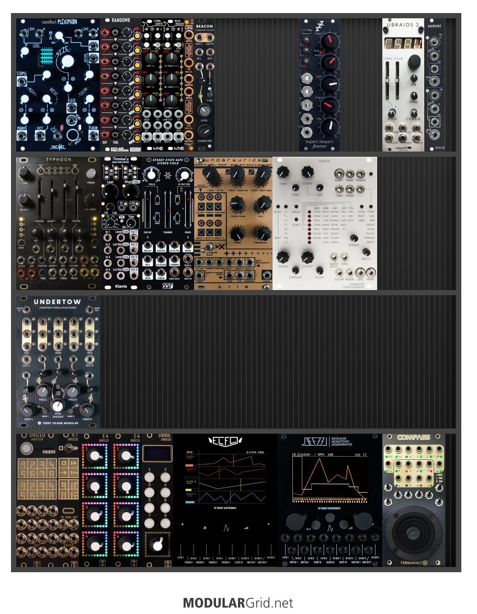
Task: Click the orplus RESON knob
Action: coord(283,257)
